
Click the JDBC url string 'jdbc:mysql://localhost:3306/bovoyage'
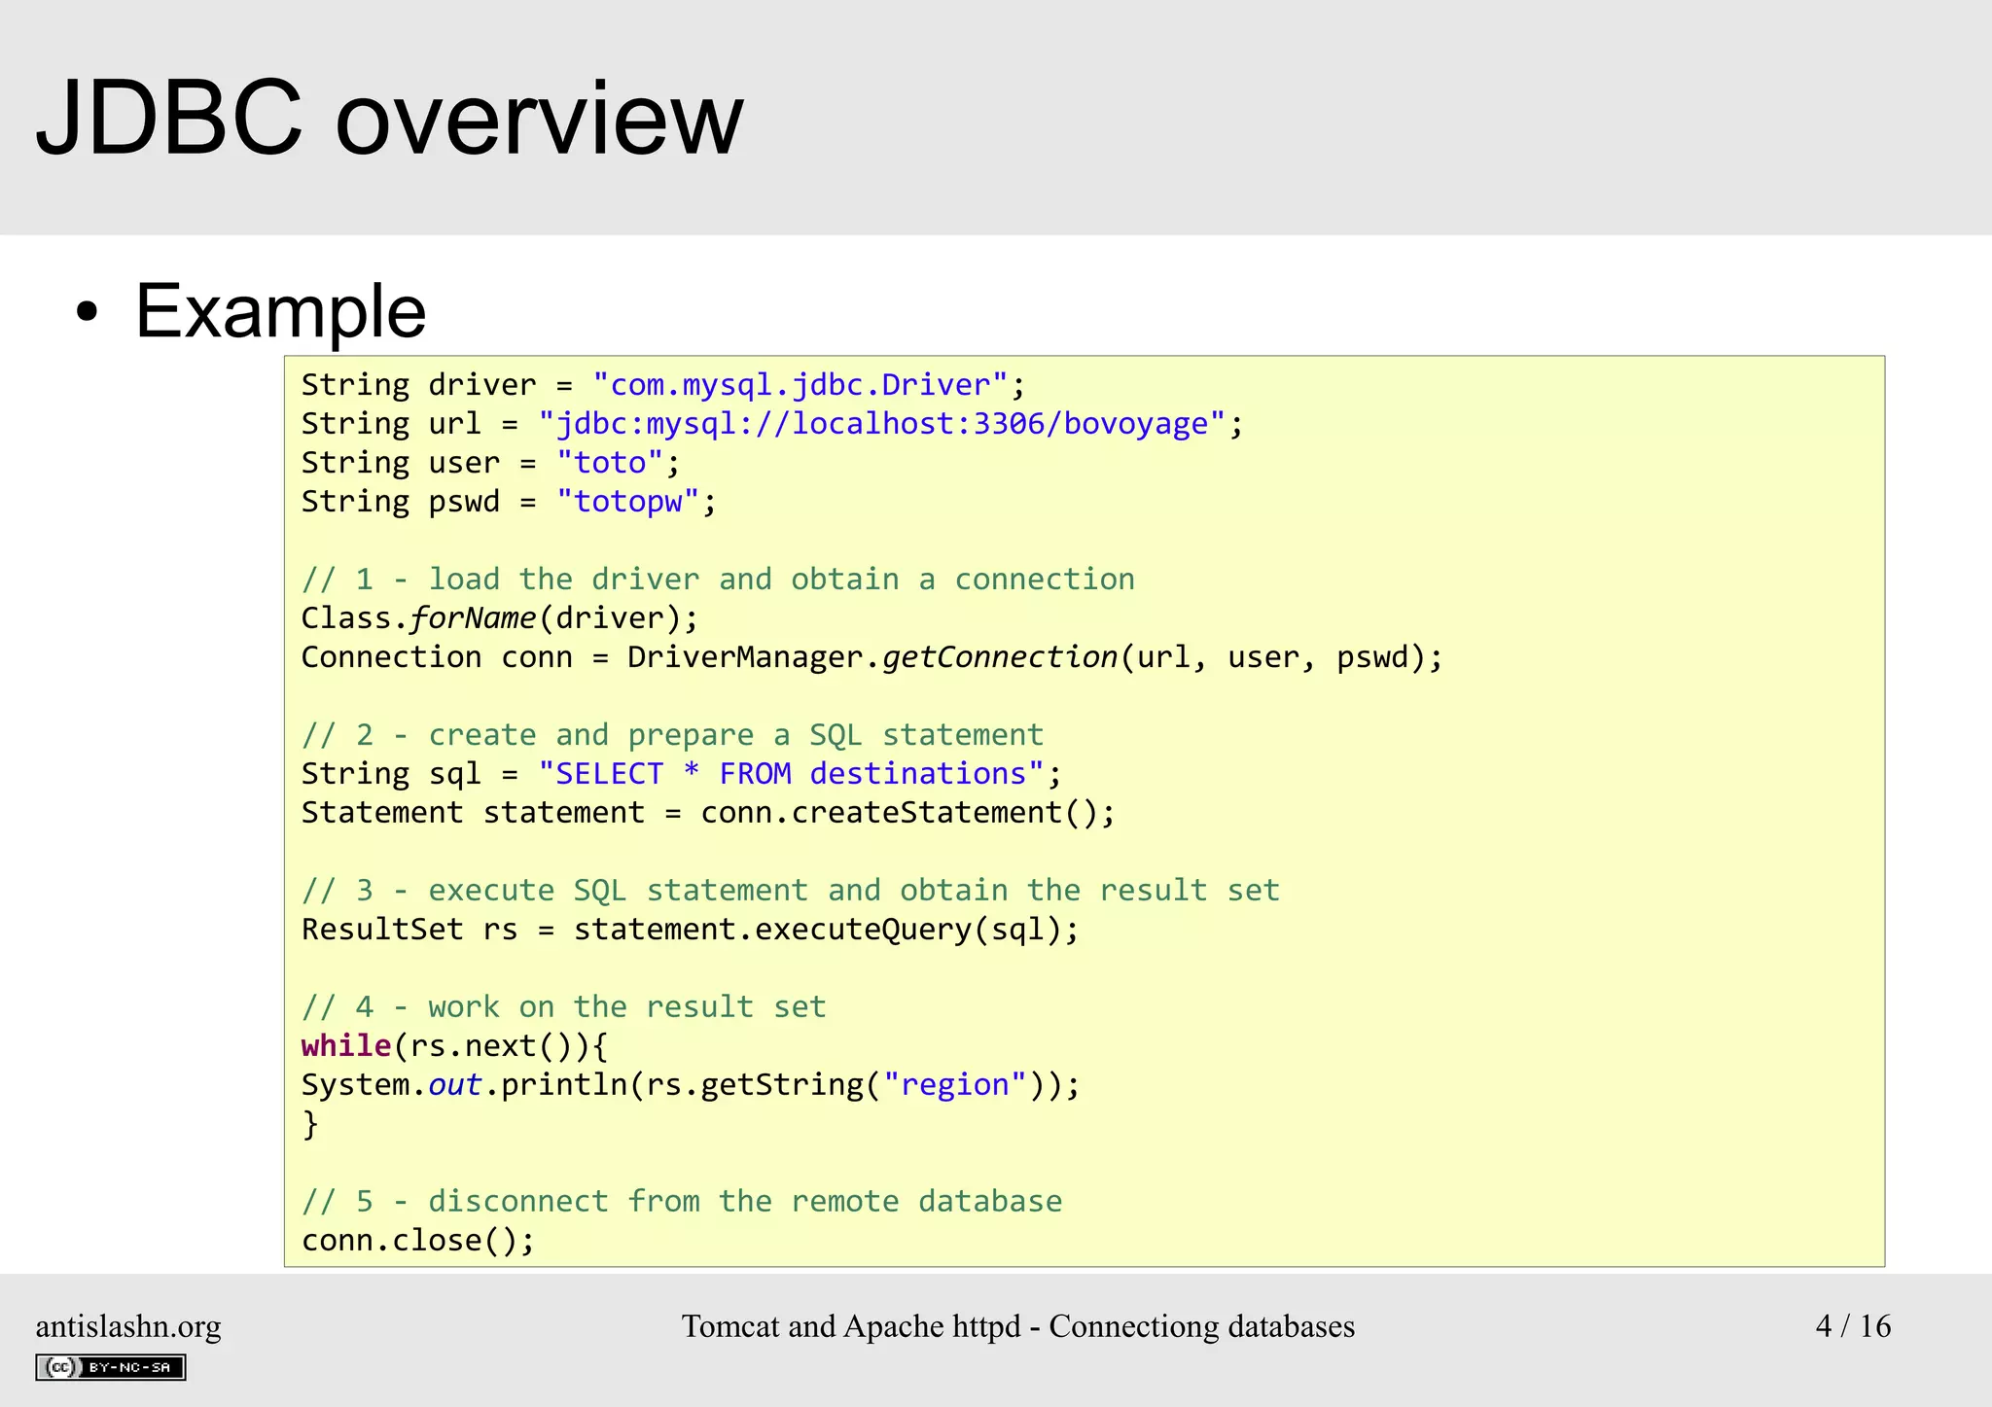click(881, 424)
